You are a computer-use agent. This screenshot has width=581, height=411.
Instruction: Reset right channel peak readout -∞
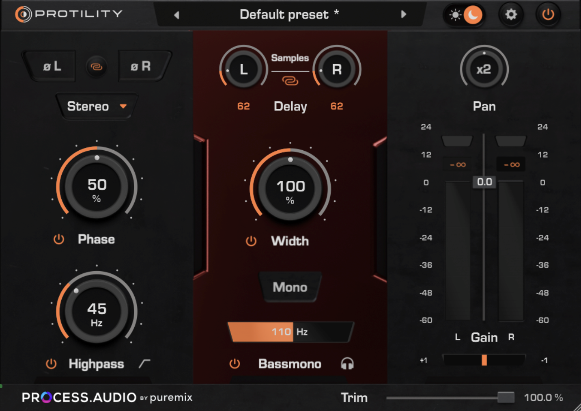tap(511, 164)
